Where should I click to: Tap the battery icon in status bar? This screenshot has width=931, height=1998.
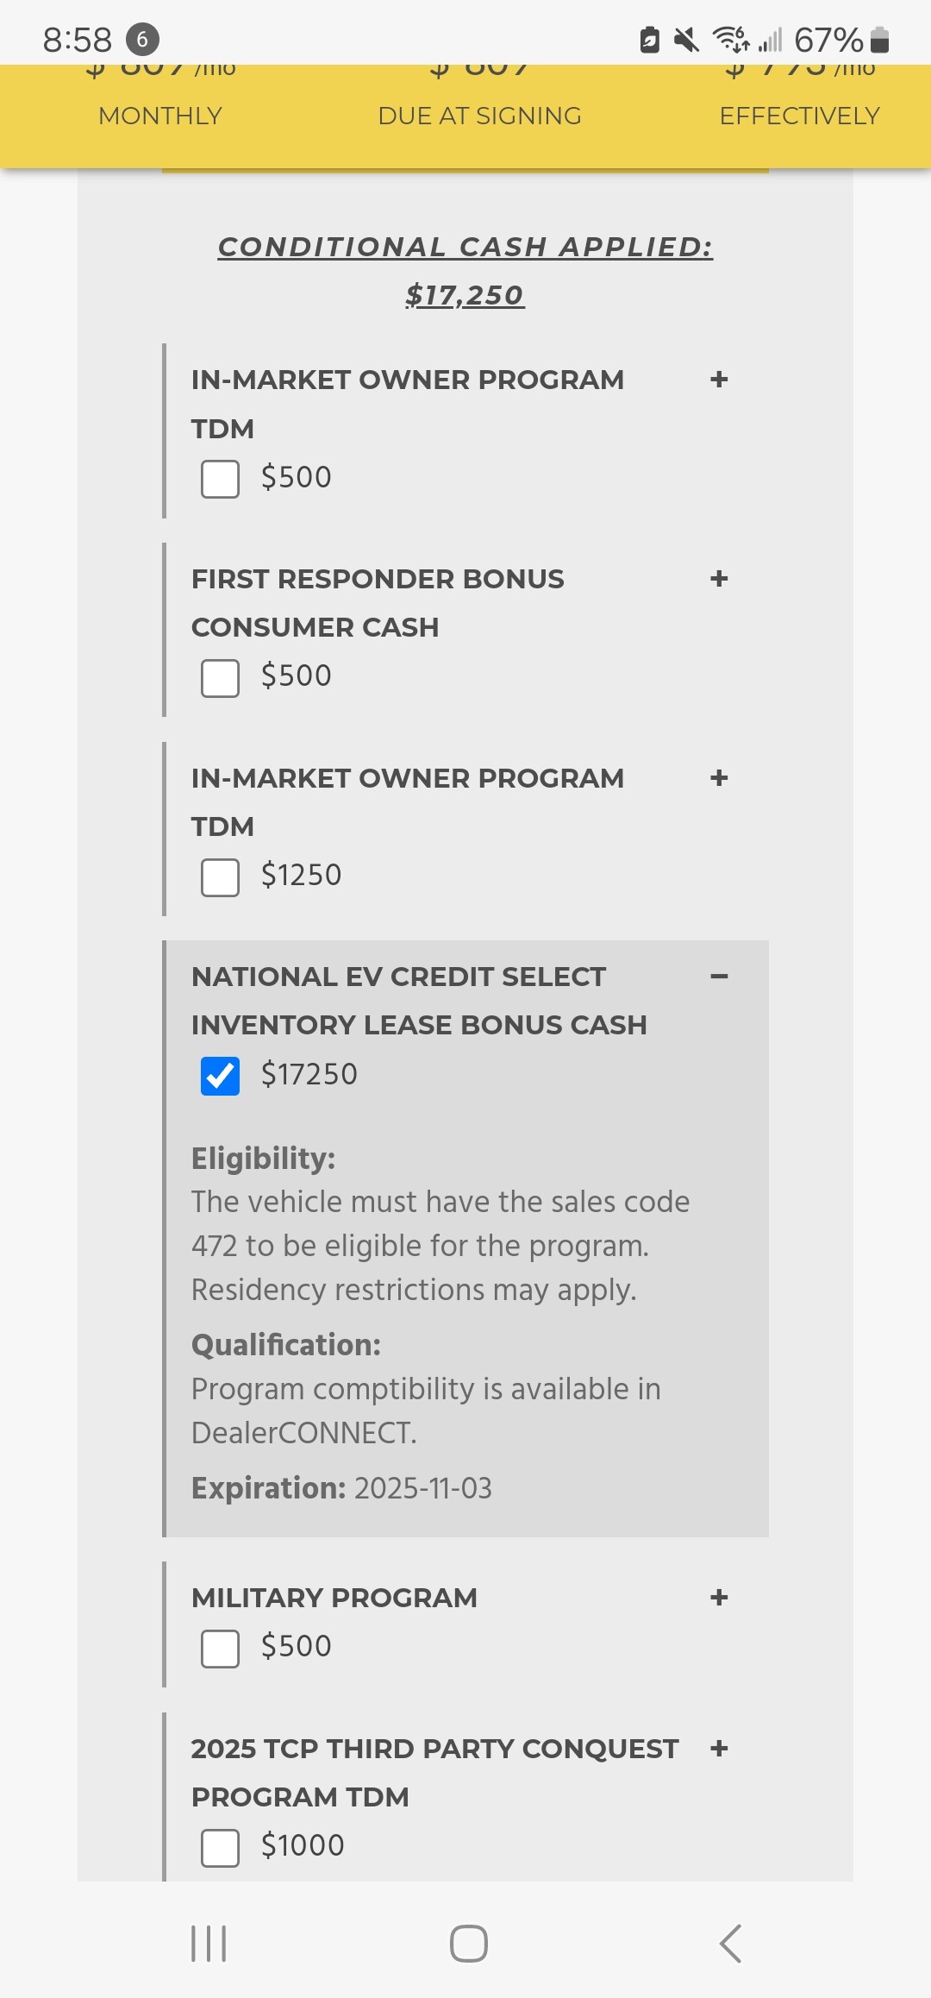pyautogui.click(x=879, y=40)
